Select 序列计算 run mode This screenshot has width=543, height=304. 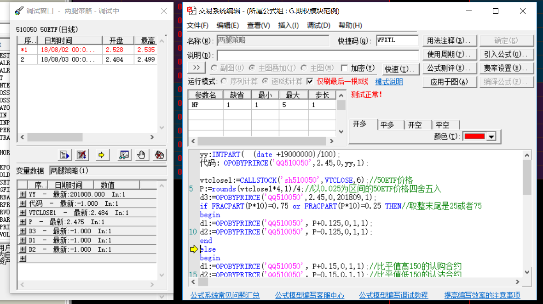(224, 81)
